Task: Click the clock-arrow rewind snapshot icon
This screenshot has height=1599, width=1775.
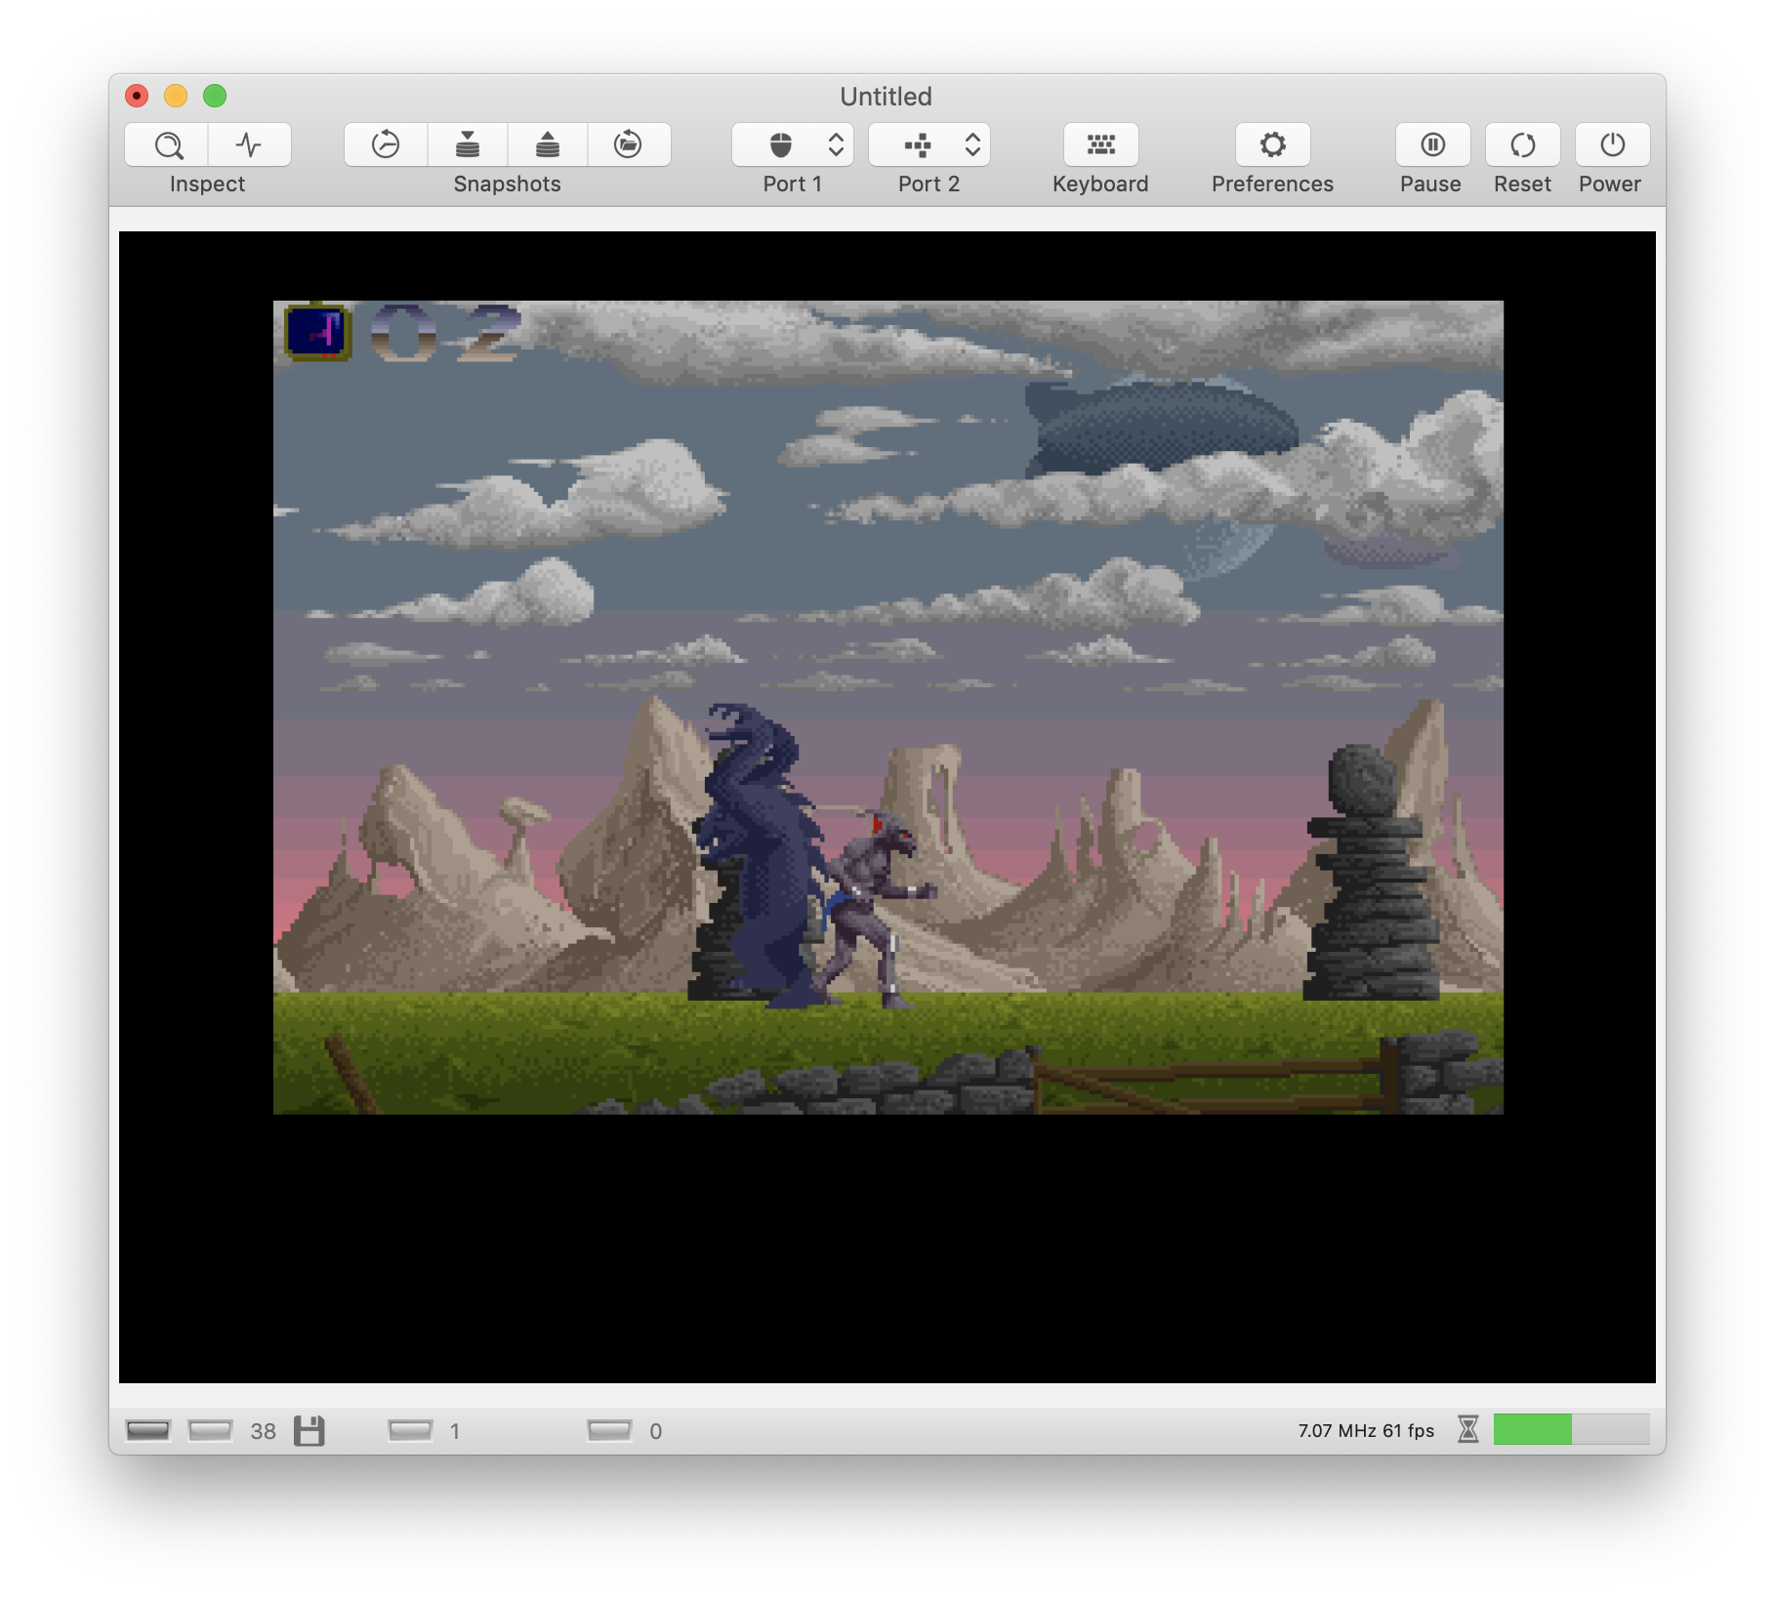Action: 386,145
